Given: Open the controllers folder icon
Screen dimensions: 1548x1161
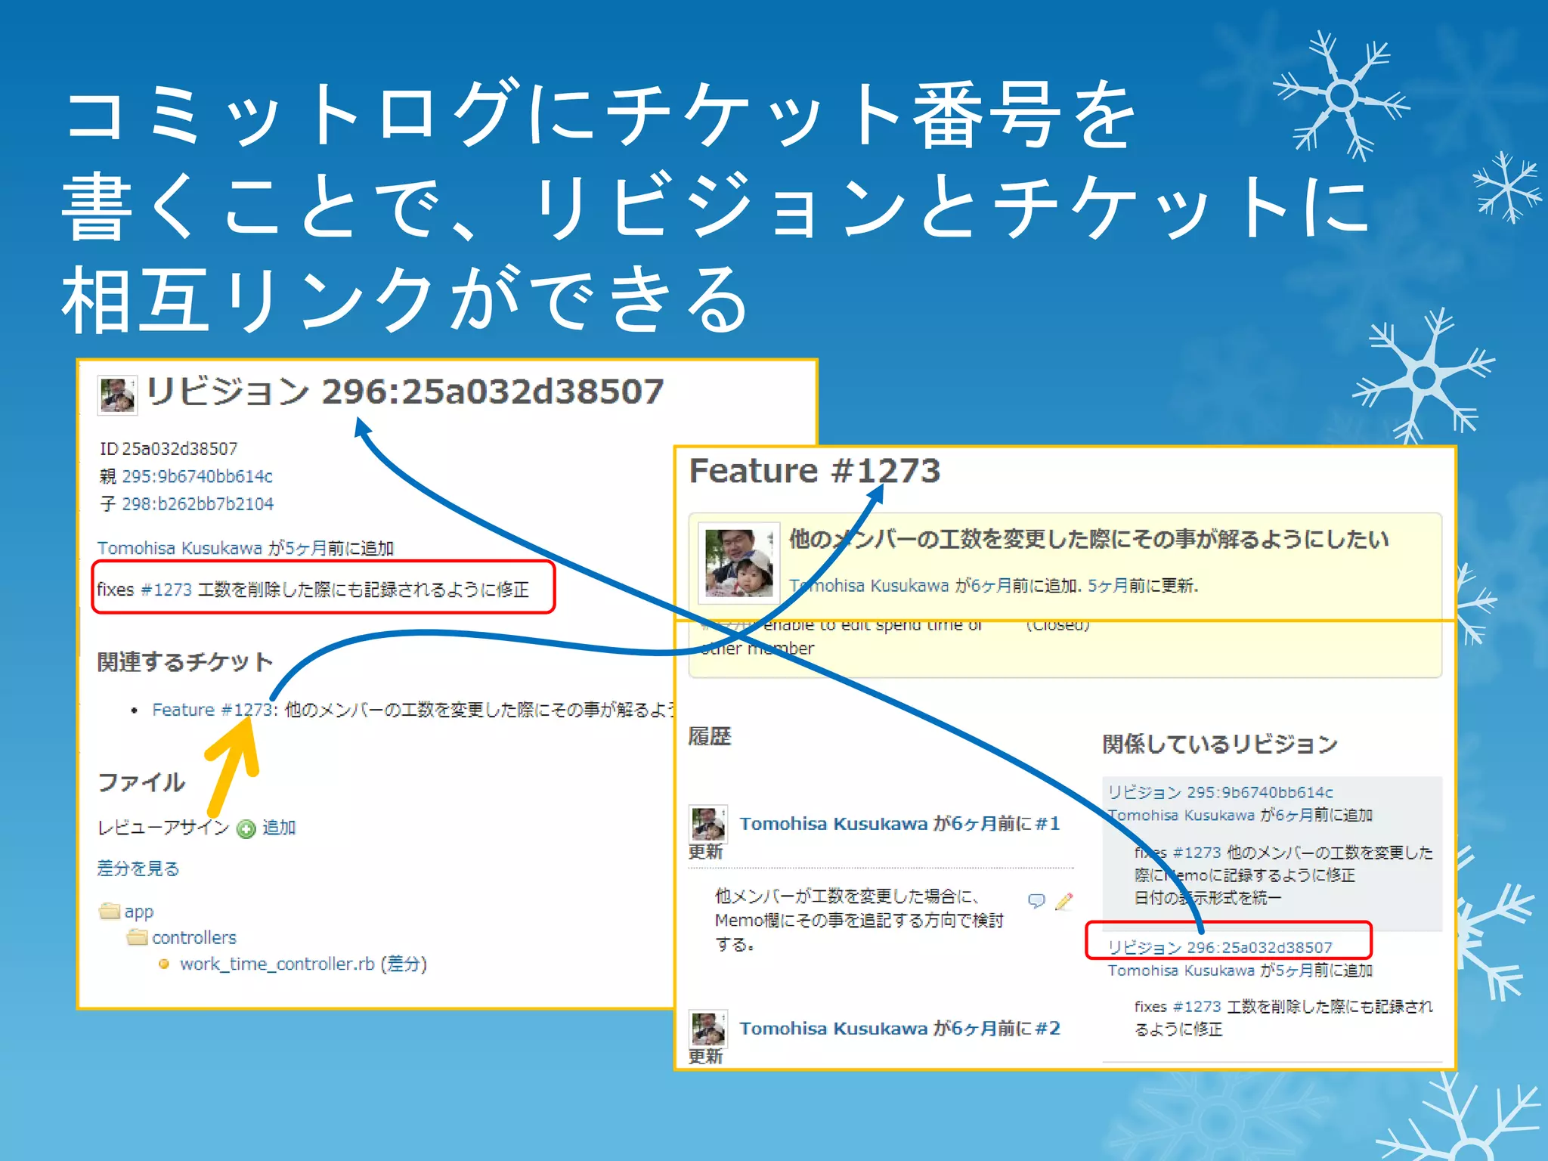Looking at the screenshot, I should click(137, 937).
